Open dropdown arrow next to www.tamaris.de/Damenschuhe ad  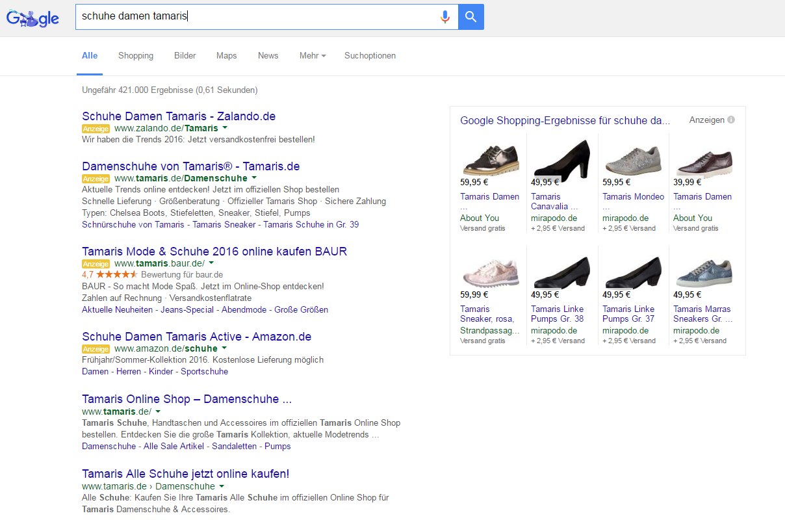coord(254,177)
